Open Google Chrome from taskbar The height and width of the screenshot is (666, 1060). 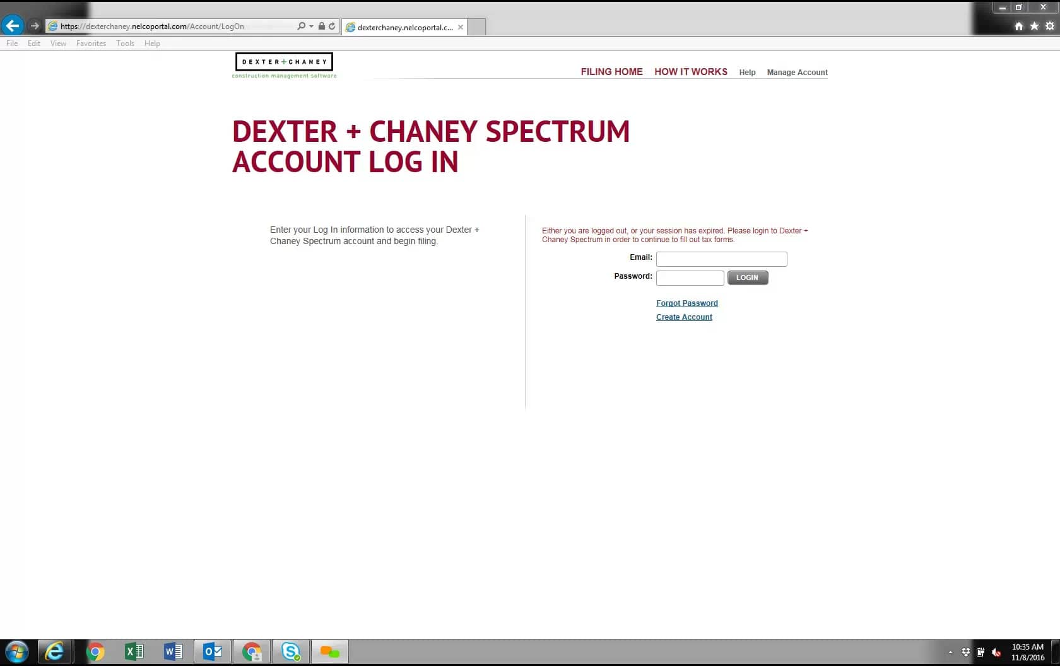click(x=95, y=651)
